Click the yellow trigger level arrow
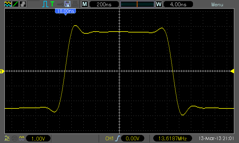239x143 pixels. (232, 71)
